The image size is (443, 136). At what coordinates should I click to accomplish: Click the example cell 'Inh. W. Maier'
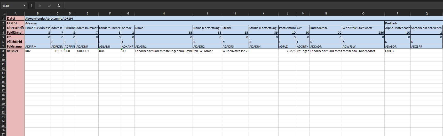(x=207, y=51)
